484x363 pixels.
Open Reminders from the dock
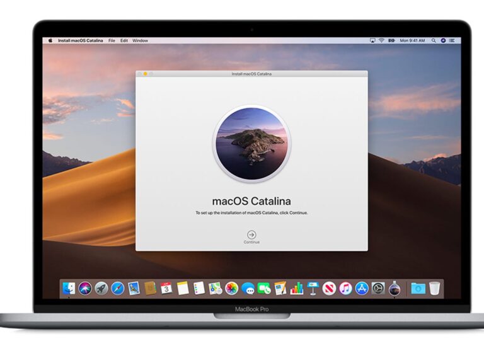point(199,289)
